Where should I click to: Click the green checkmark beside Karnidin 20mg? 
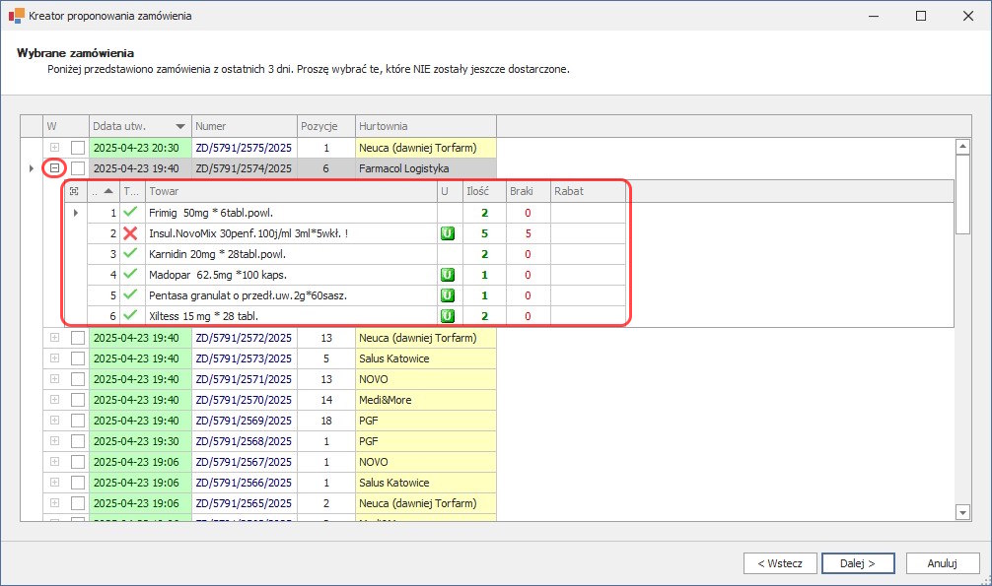tap(130, 254)
